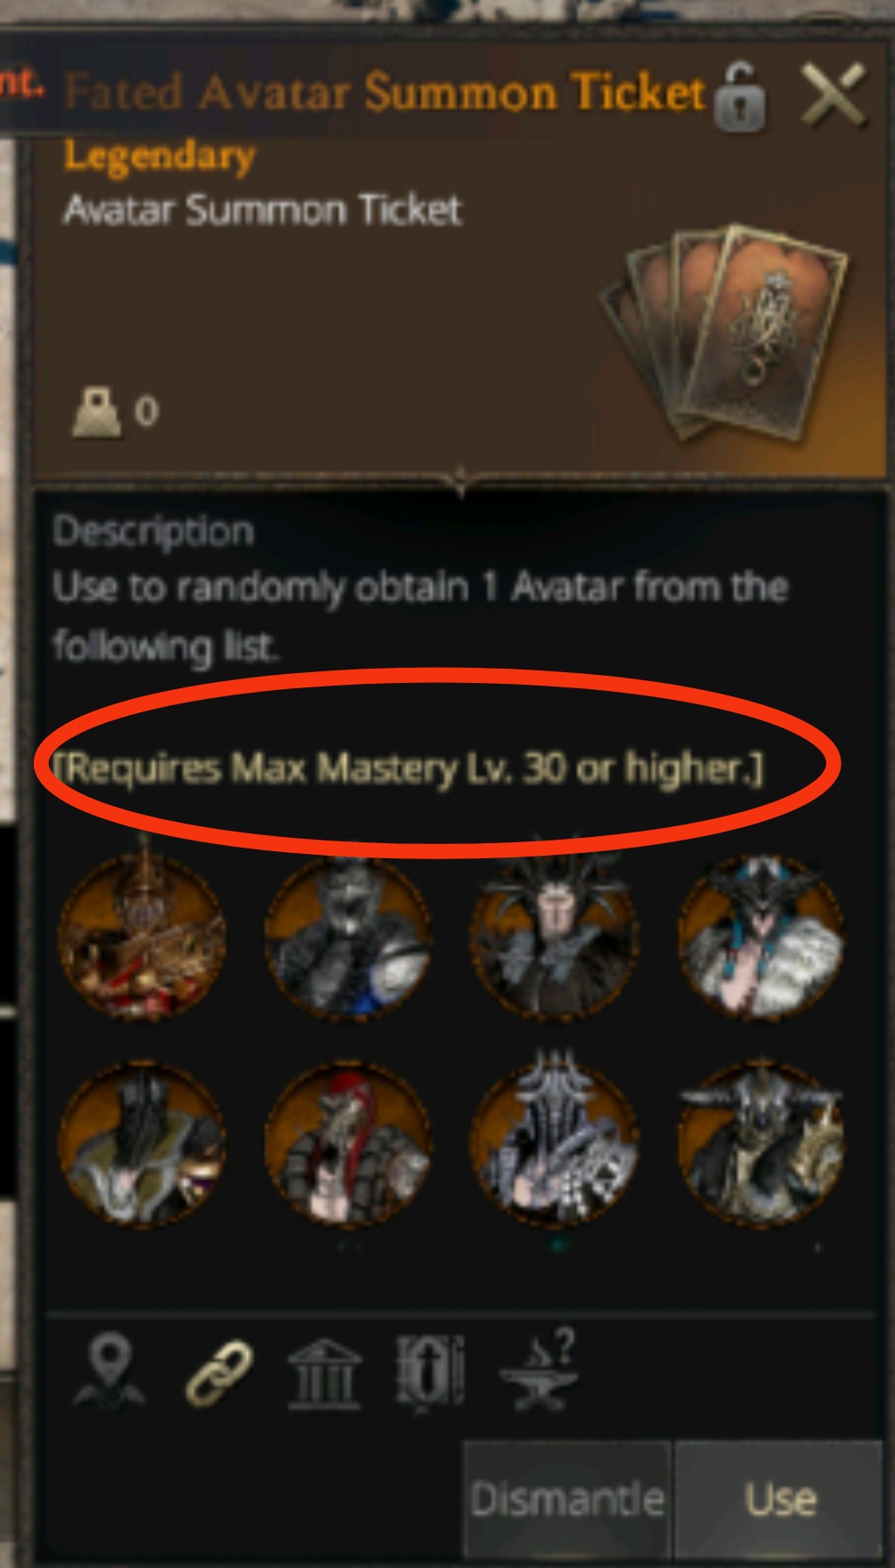The image size is (895, 1568).
Task: Select the black-hooded avatar in bottom row
Action: click(142, 1142)
